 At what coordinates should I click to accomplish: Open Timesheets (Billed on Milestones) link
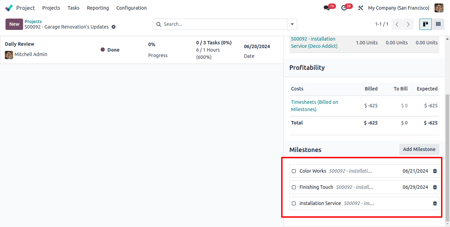pos(315,106)
